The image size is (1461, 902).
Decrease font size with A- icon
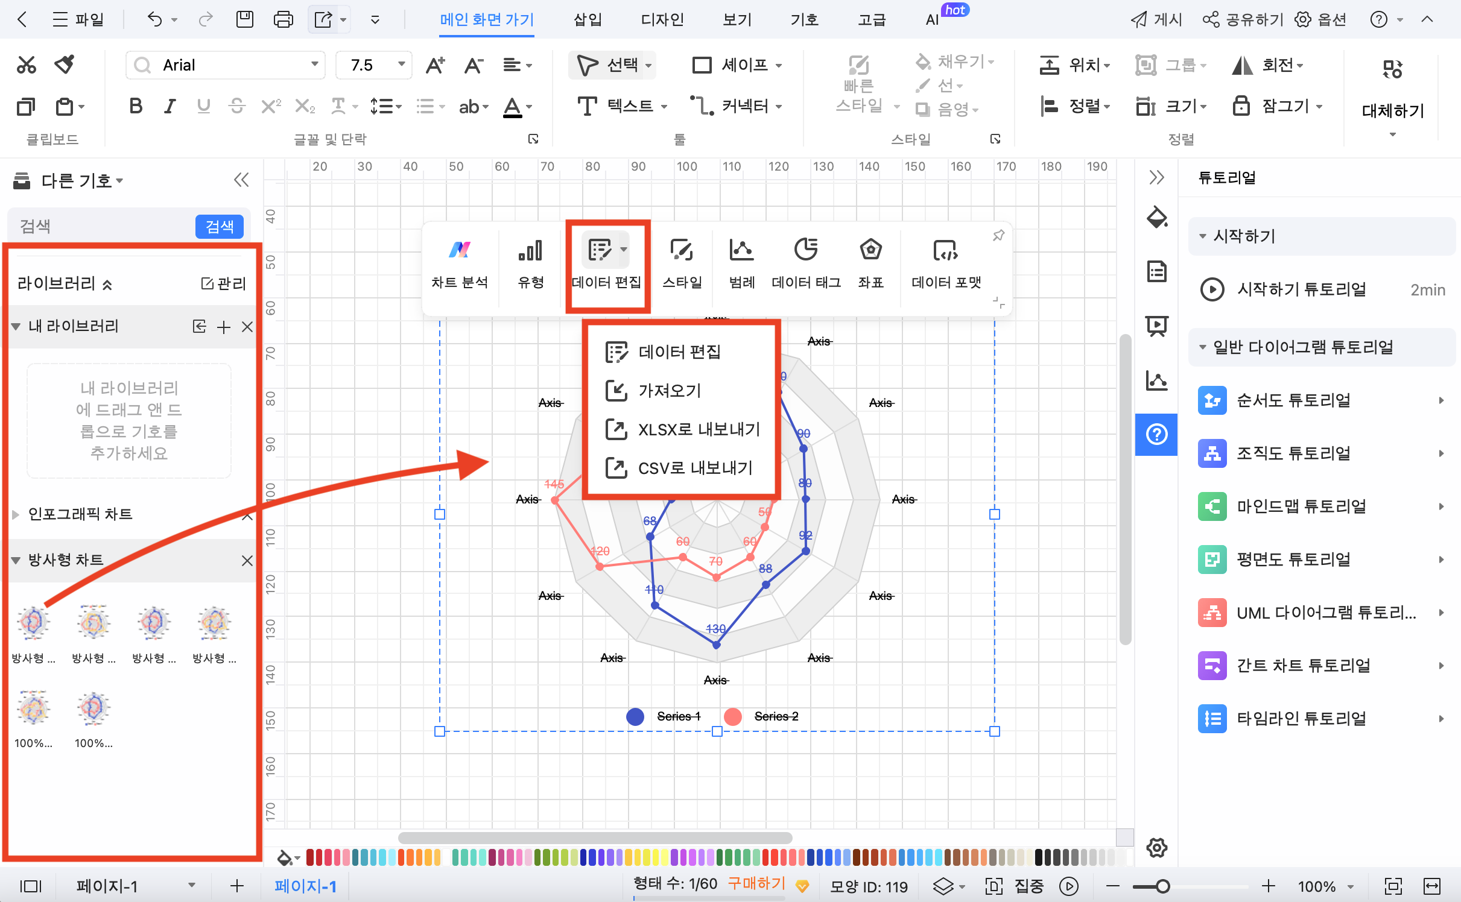pyautogui.click(x=474, y=65)
